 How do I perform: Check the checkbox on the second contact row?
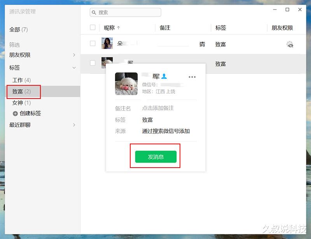tap(92, 62)
